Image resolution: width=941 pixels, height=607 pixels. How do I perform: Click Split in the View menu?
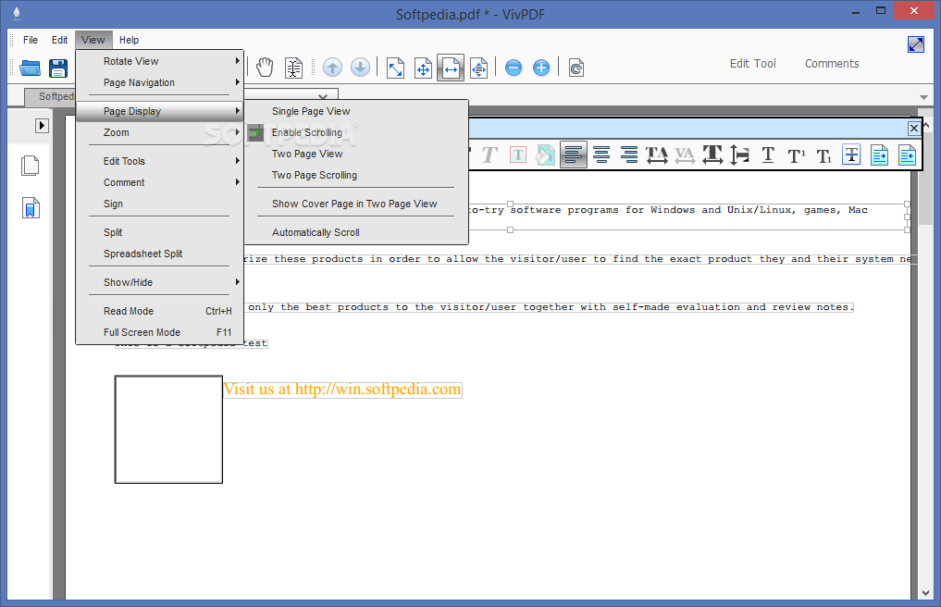(160, 232)
